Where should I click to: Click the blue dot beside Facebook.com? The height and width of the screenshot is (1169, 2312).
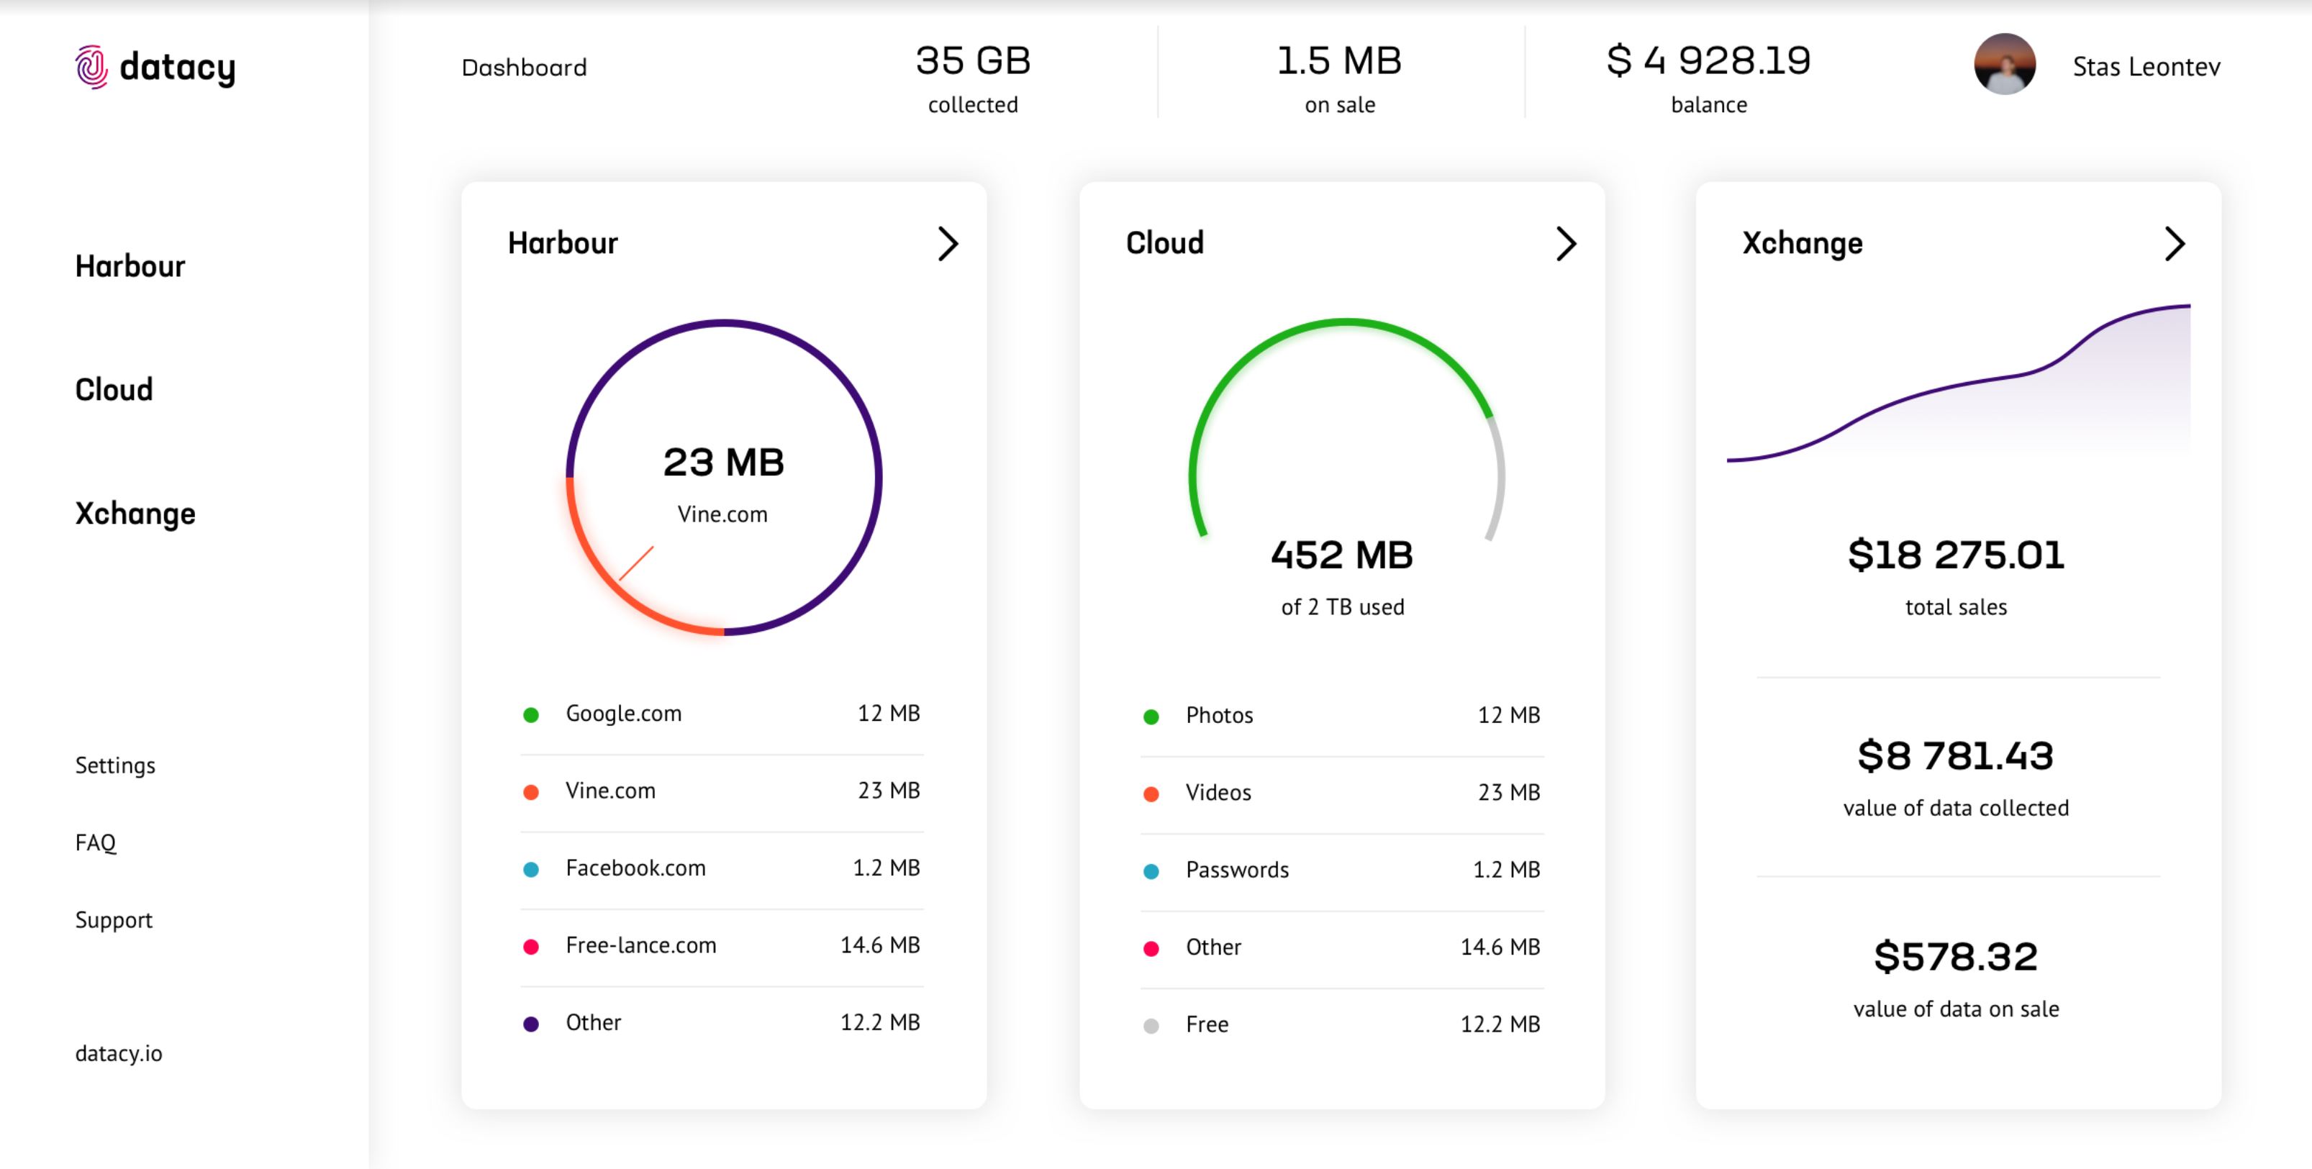pyautogui.click(x=531, y=869)
